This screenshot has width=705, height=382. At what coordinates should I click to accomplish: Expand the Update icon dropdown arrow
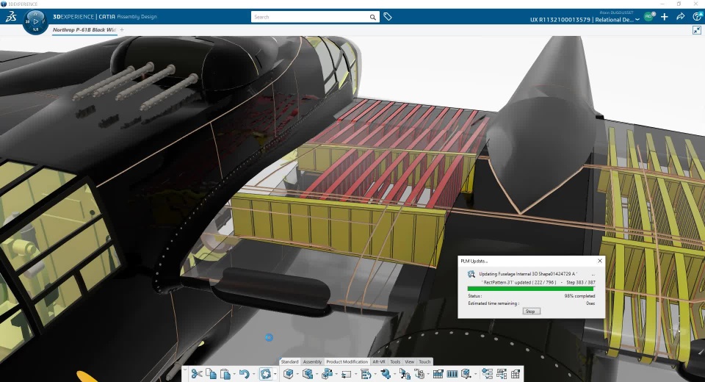coord(275,375)
